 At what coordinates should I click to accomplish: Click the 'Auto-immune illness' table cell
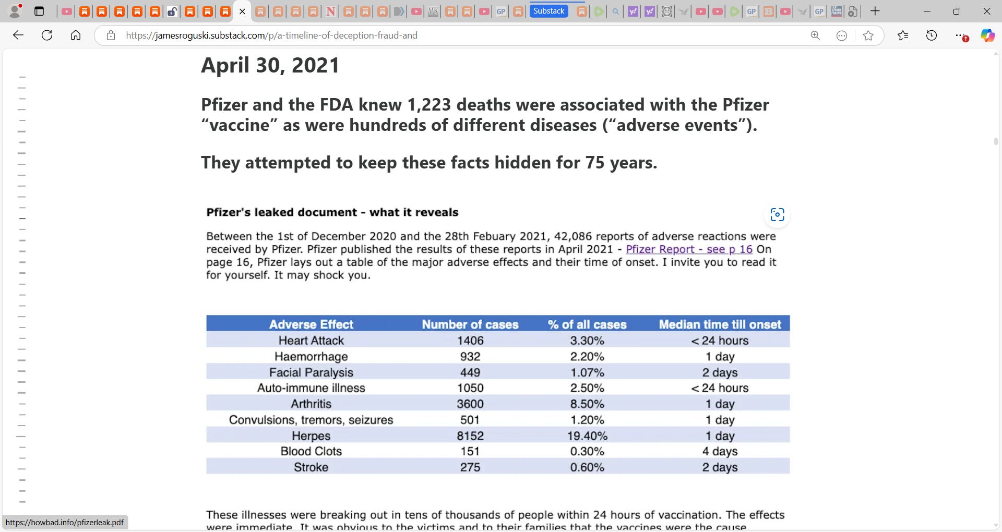pos(311,388)
